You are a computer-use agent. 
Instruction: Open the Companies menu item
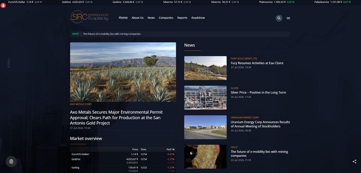click(166, 18)
